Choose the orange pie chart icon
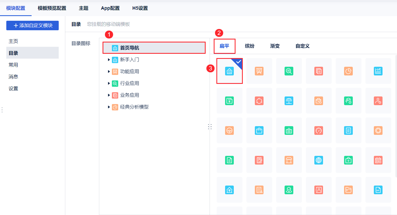 click(349, 71)
